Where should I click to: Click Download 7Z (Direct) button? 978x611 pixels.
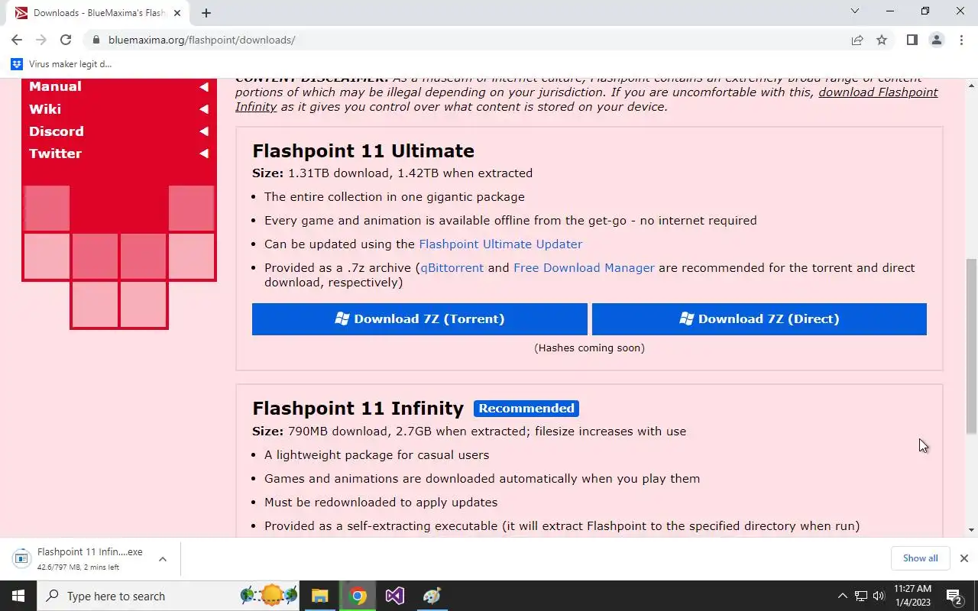point(759,319)
